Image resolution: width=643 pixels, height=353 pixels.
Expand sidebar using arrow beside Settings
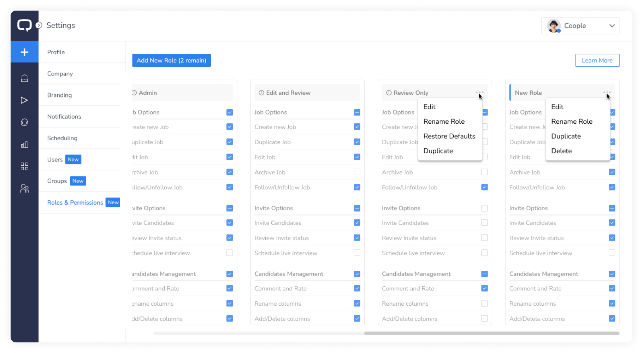(39, 25)
